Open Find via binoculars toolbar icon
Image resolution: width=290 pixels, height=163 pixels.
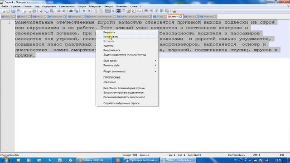[x=71, y=11]
